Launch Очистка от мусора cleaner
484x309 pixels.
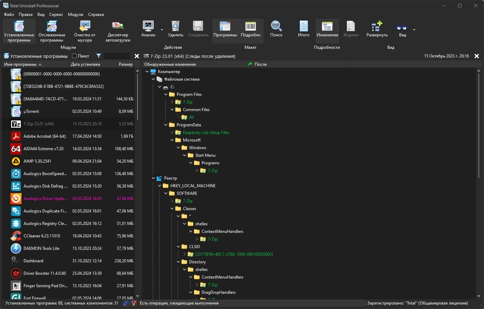(85, 31)
